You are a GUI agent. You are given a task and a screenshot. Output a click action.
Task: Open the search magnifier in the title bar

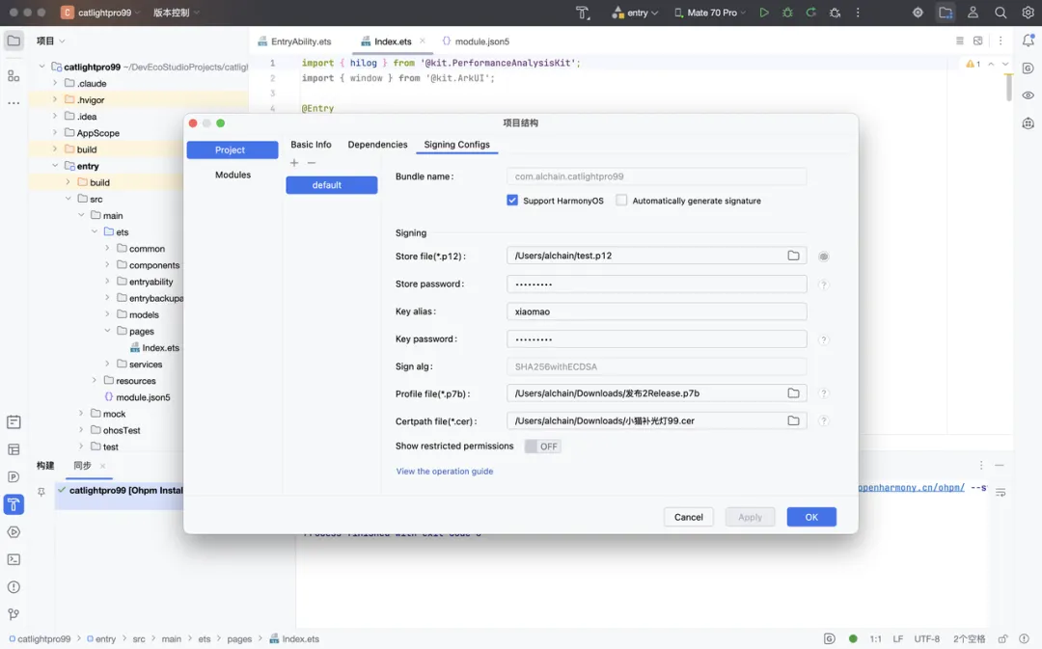1001,13
